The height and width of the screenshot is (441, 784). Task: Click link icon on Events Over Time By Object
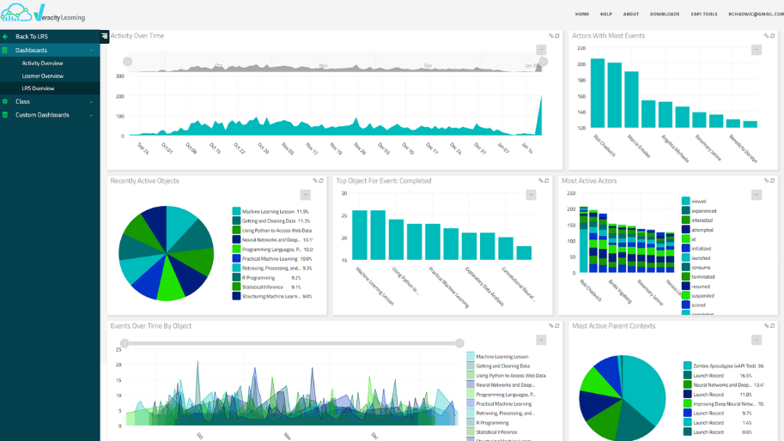click(551, 326)
